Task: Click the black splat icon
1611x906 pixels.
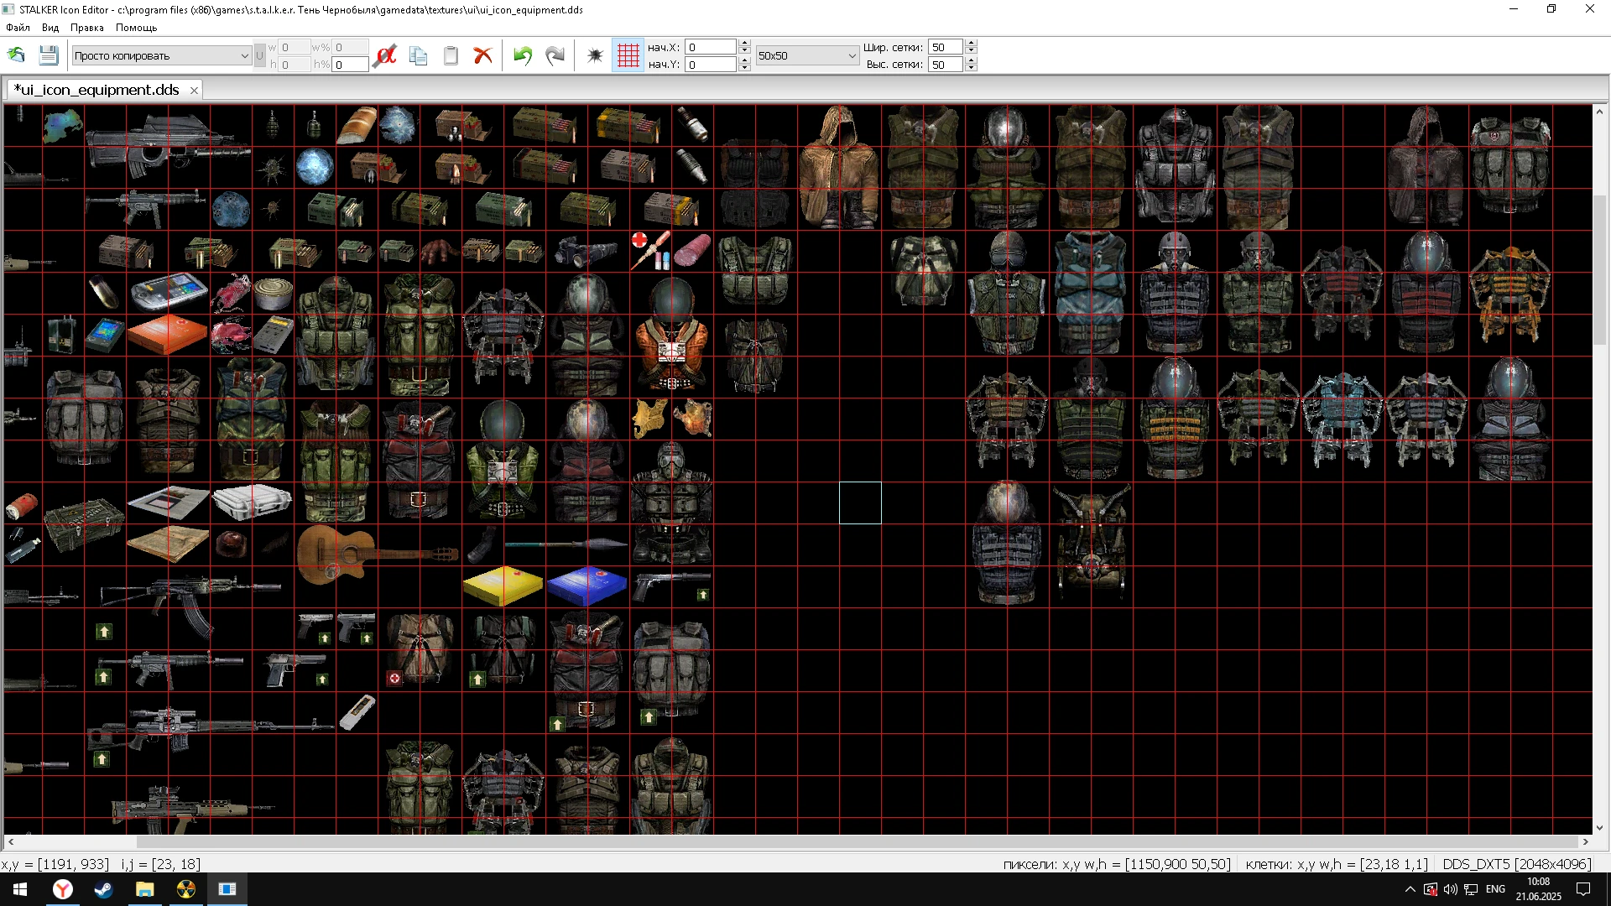Action: coord(595,55)
